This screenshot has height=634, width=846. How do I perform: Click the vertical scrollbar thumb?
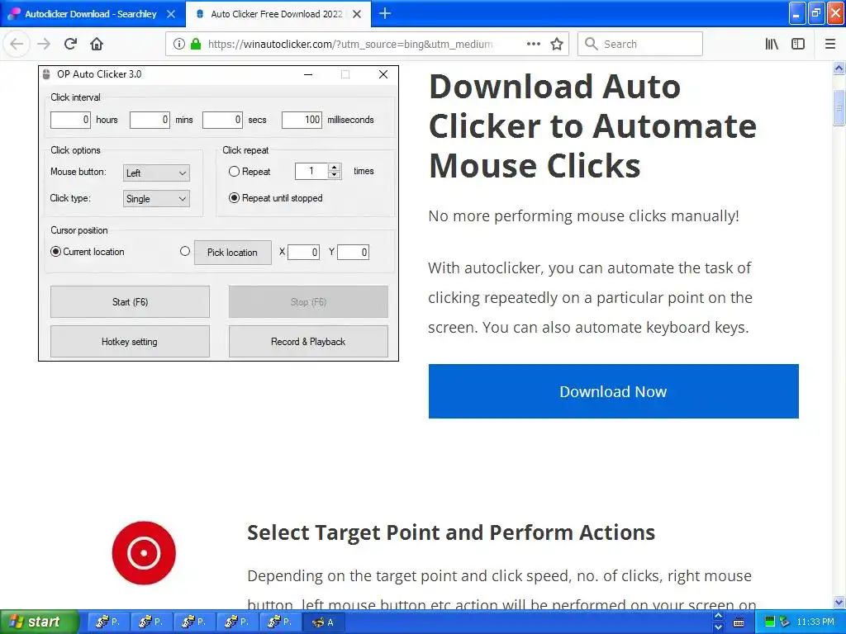[x=839, y=108]
